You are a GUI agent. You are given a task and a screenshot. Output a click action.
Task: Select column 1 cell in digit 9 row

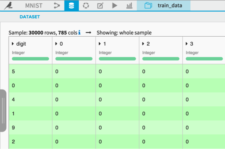[117, 128]
